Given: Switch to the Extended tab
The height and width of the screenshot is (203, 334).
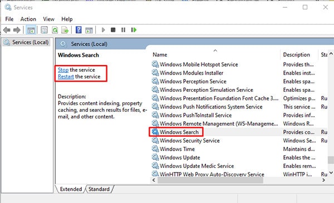Looking at the screenshot, I should tap(71, 189).
